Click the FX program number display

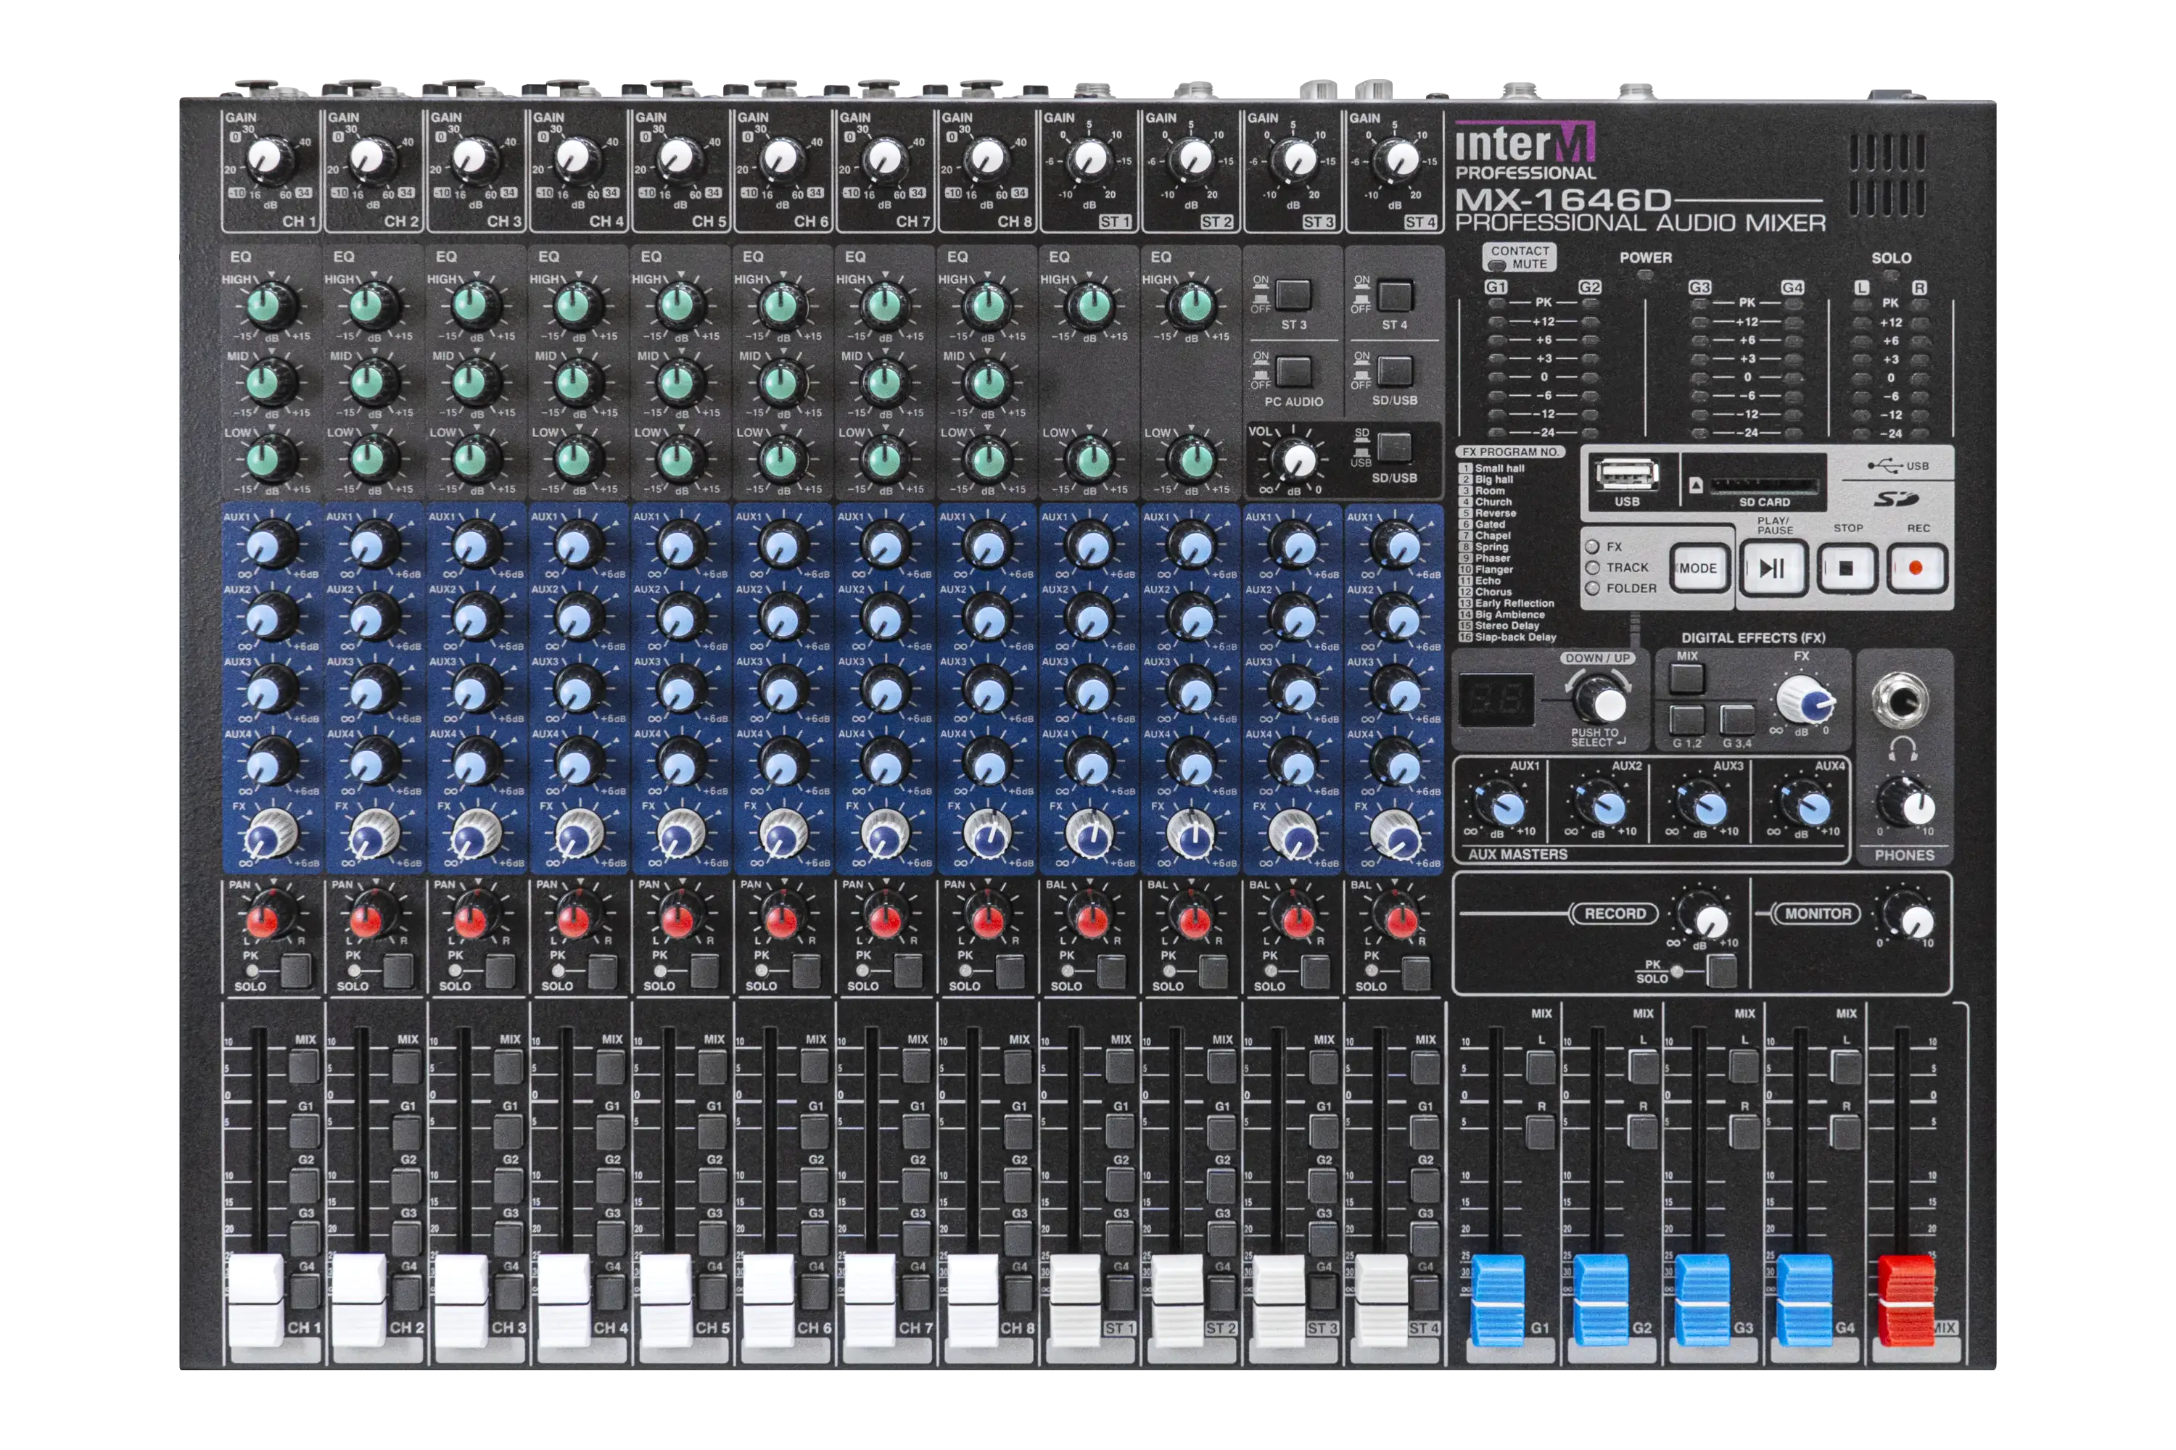(x=1496, y=699)
